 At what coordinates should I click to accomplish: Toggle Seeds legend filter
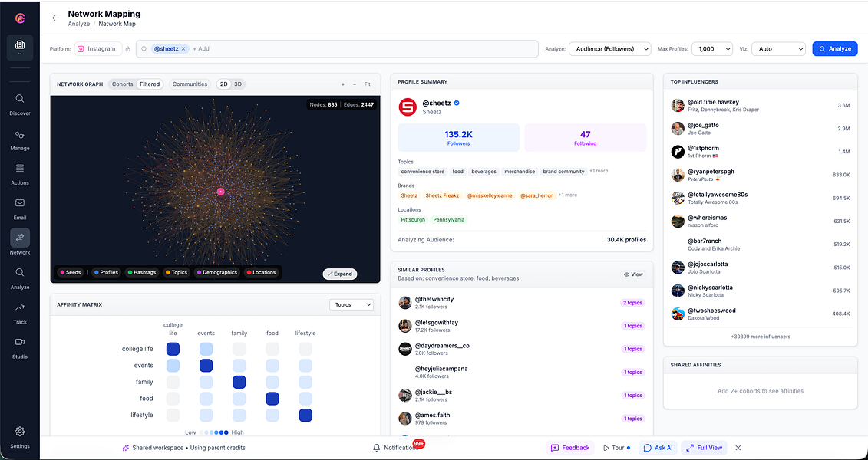[x=71, y=273]
